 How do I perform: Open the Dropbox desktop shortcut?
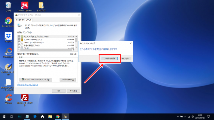tap(8, 37)
